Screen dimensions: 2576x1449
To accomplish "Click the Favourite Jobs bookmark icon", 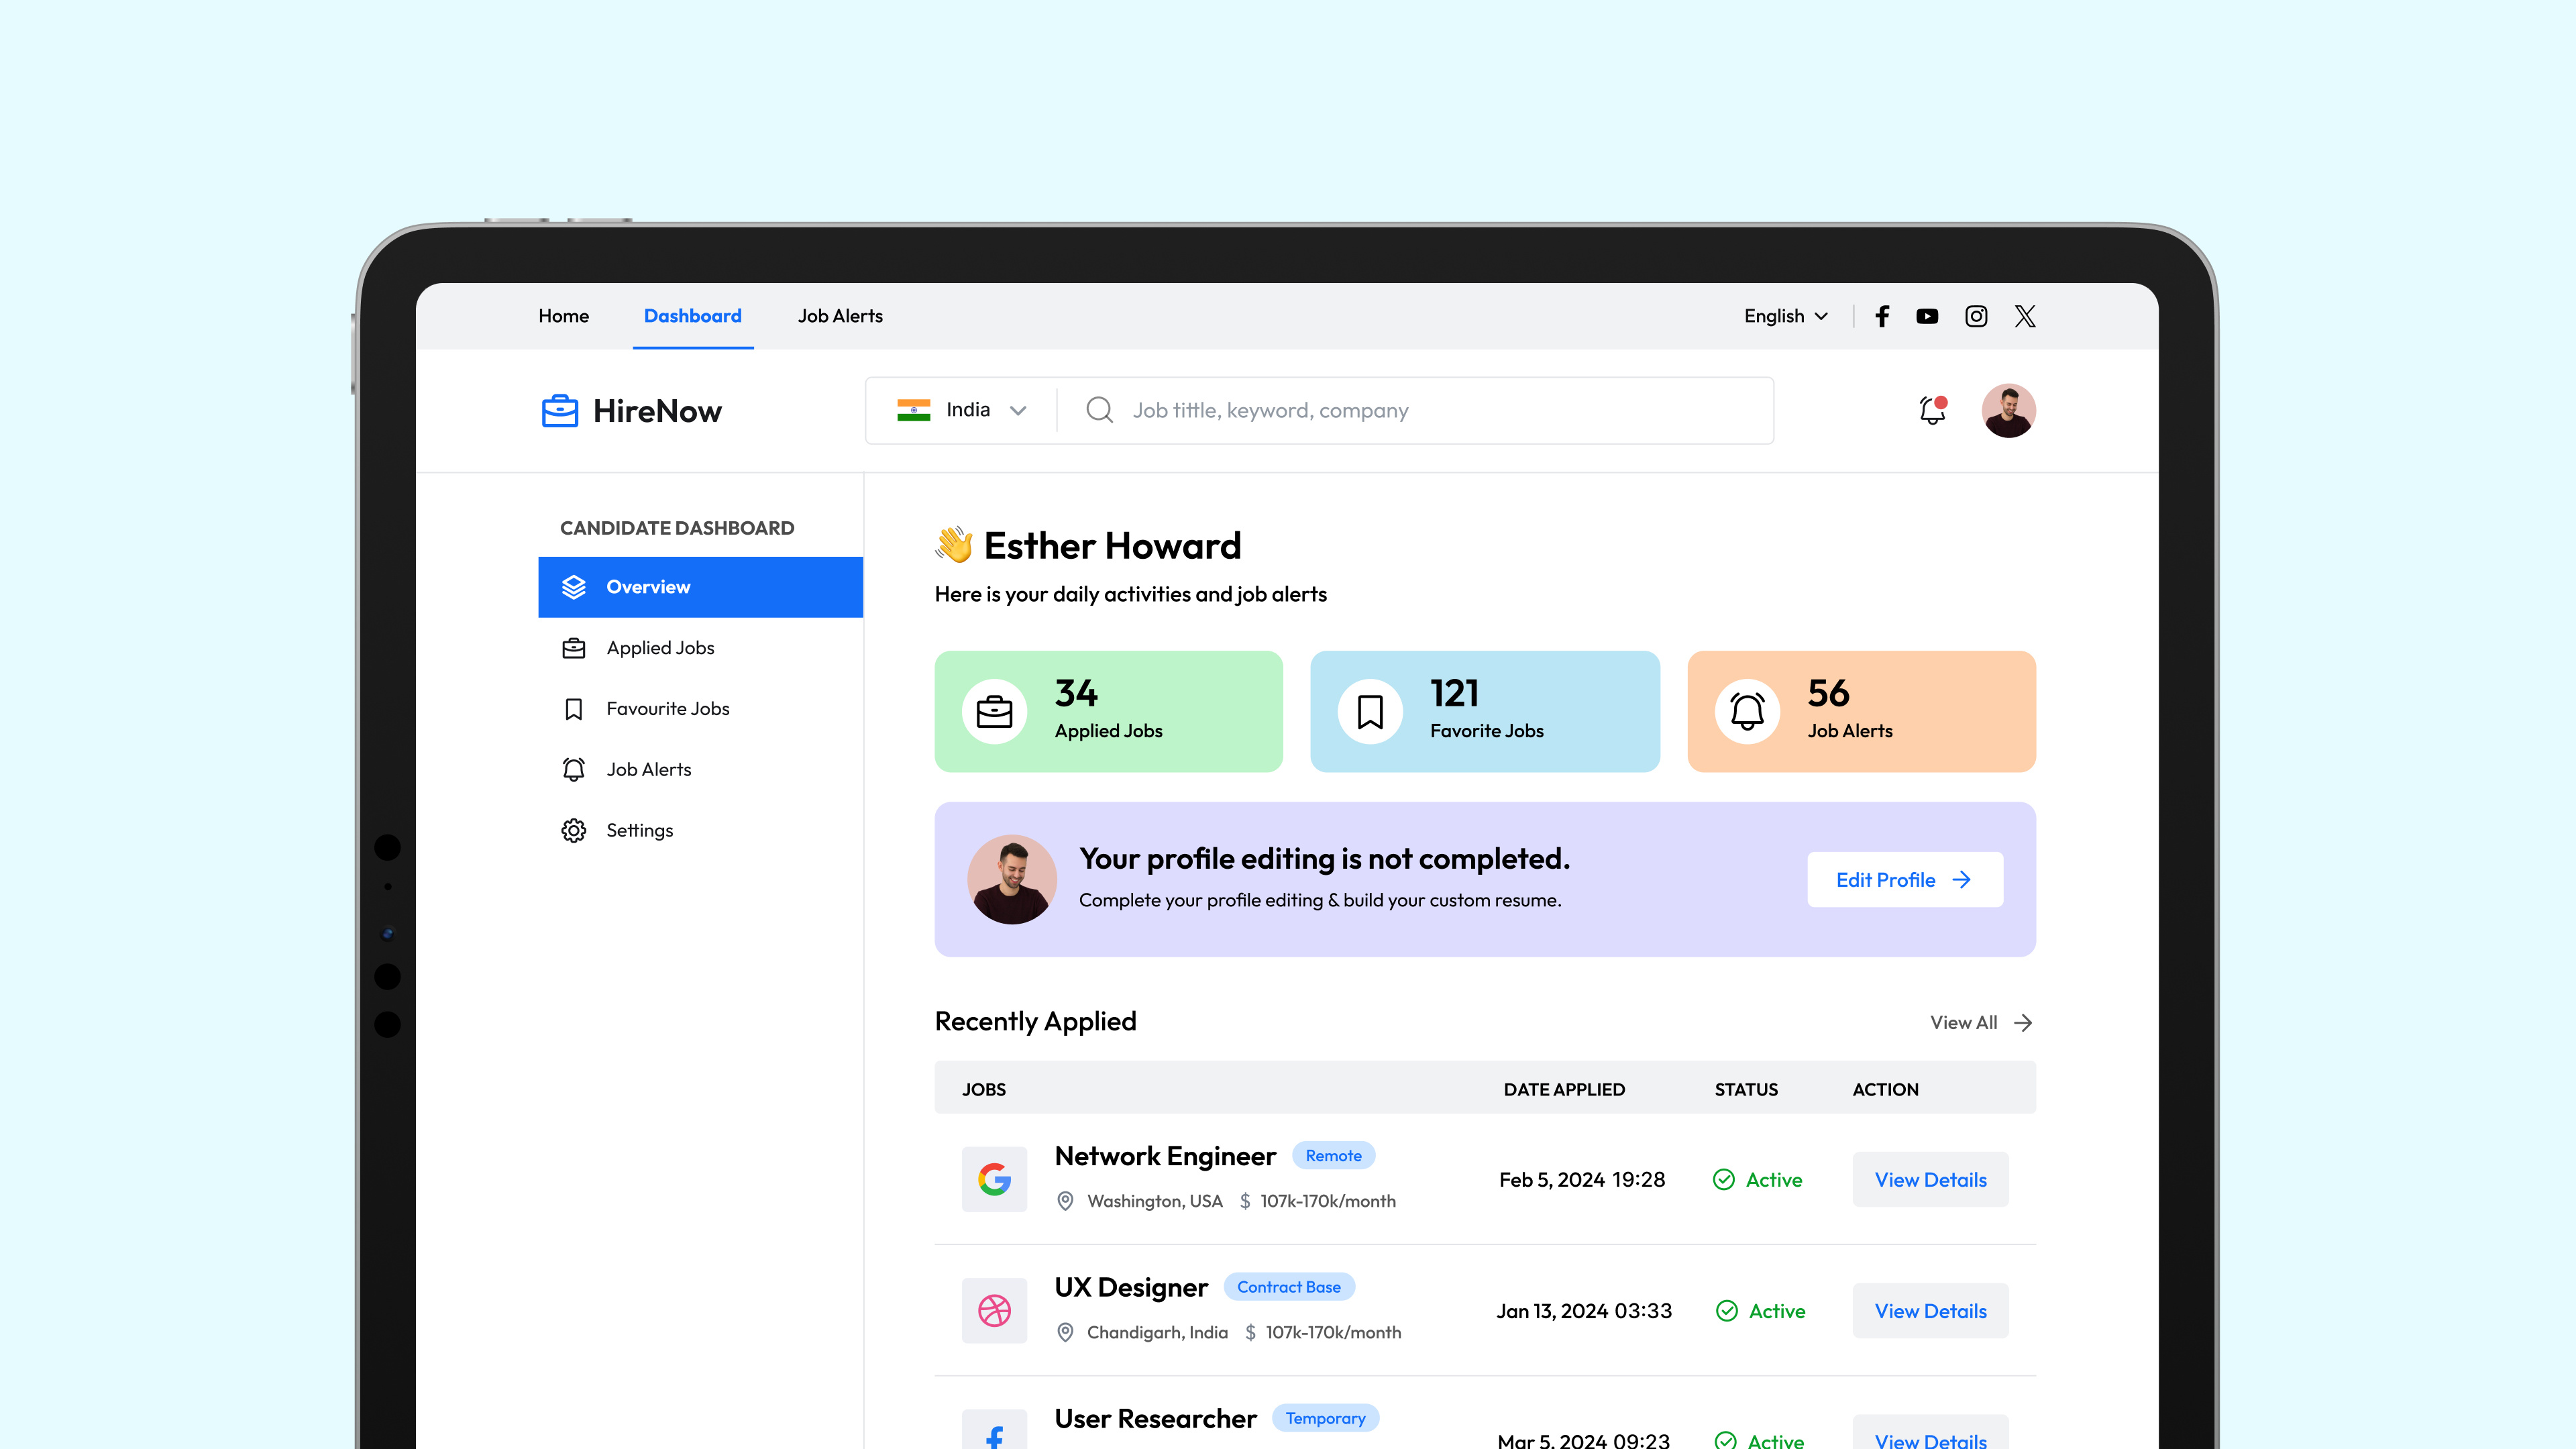I will point(573,708).
